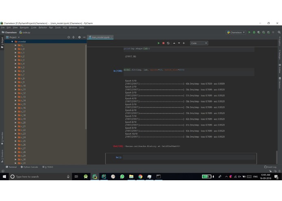282x201 pixels.
Task: Collapse the crowdai folder
Action: 12,42
